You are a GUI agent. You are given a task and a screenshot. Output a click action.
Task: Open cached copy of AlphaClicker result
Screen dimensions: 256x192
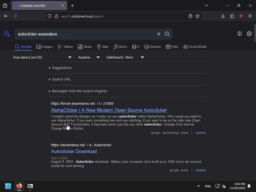pos(200,133)
